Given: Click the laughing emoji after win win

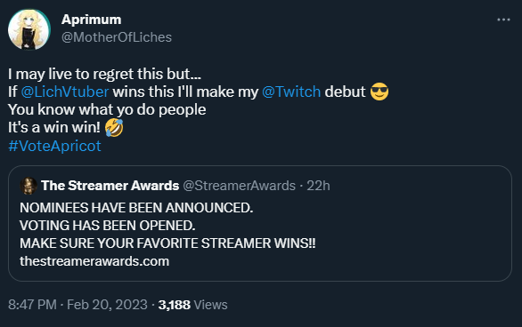Looking at the screenshot, I should click(114, 128).
